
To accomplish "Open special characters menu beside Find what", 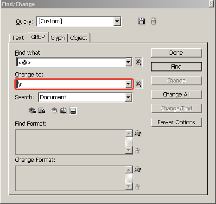I will [x=139, y=62].
